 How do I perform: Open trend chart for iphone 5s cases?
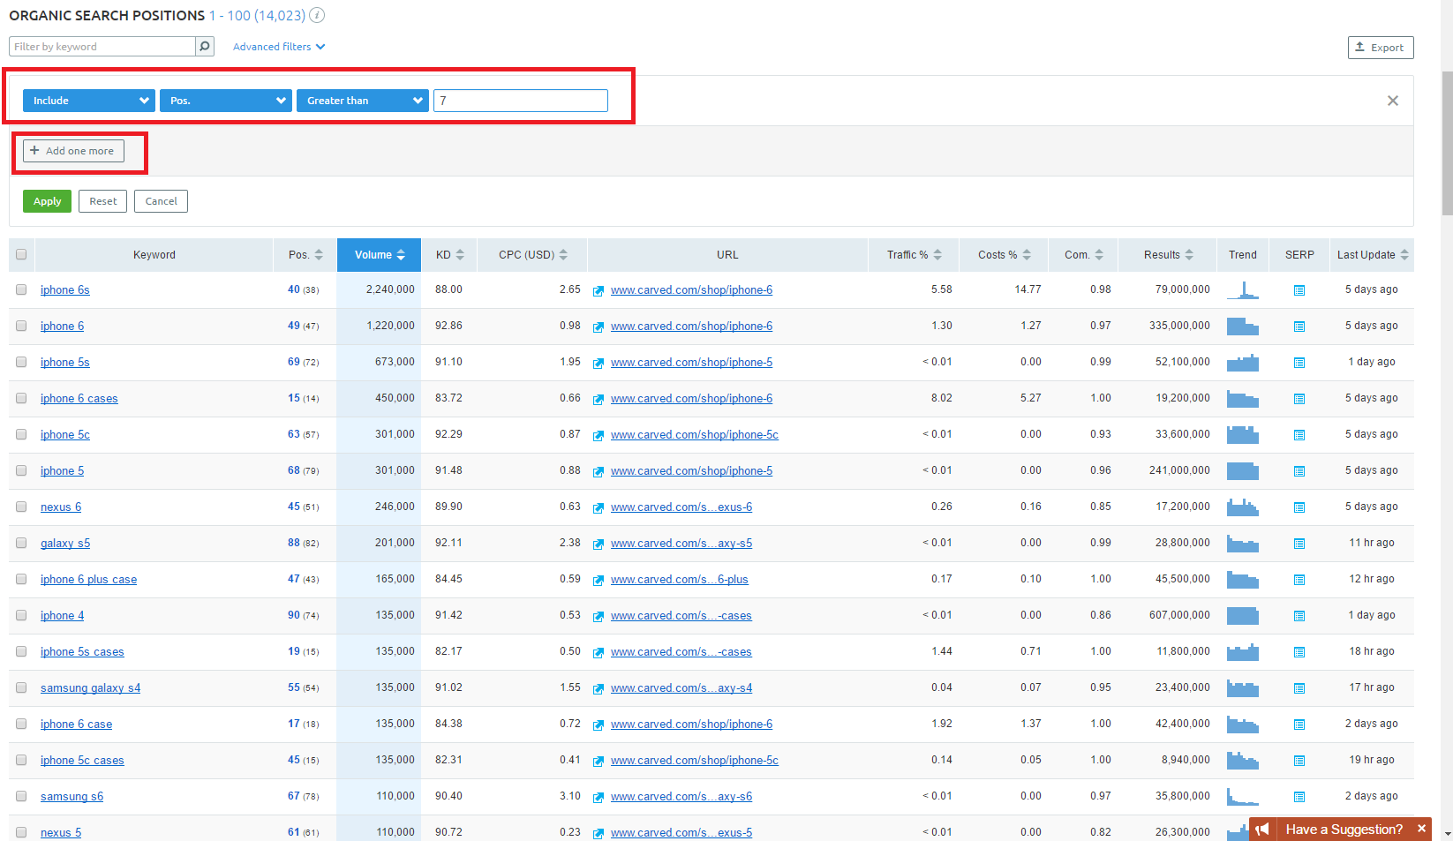(x=1243, y=651)
